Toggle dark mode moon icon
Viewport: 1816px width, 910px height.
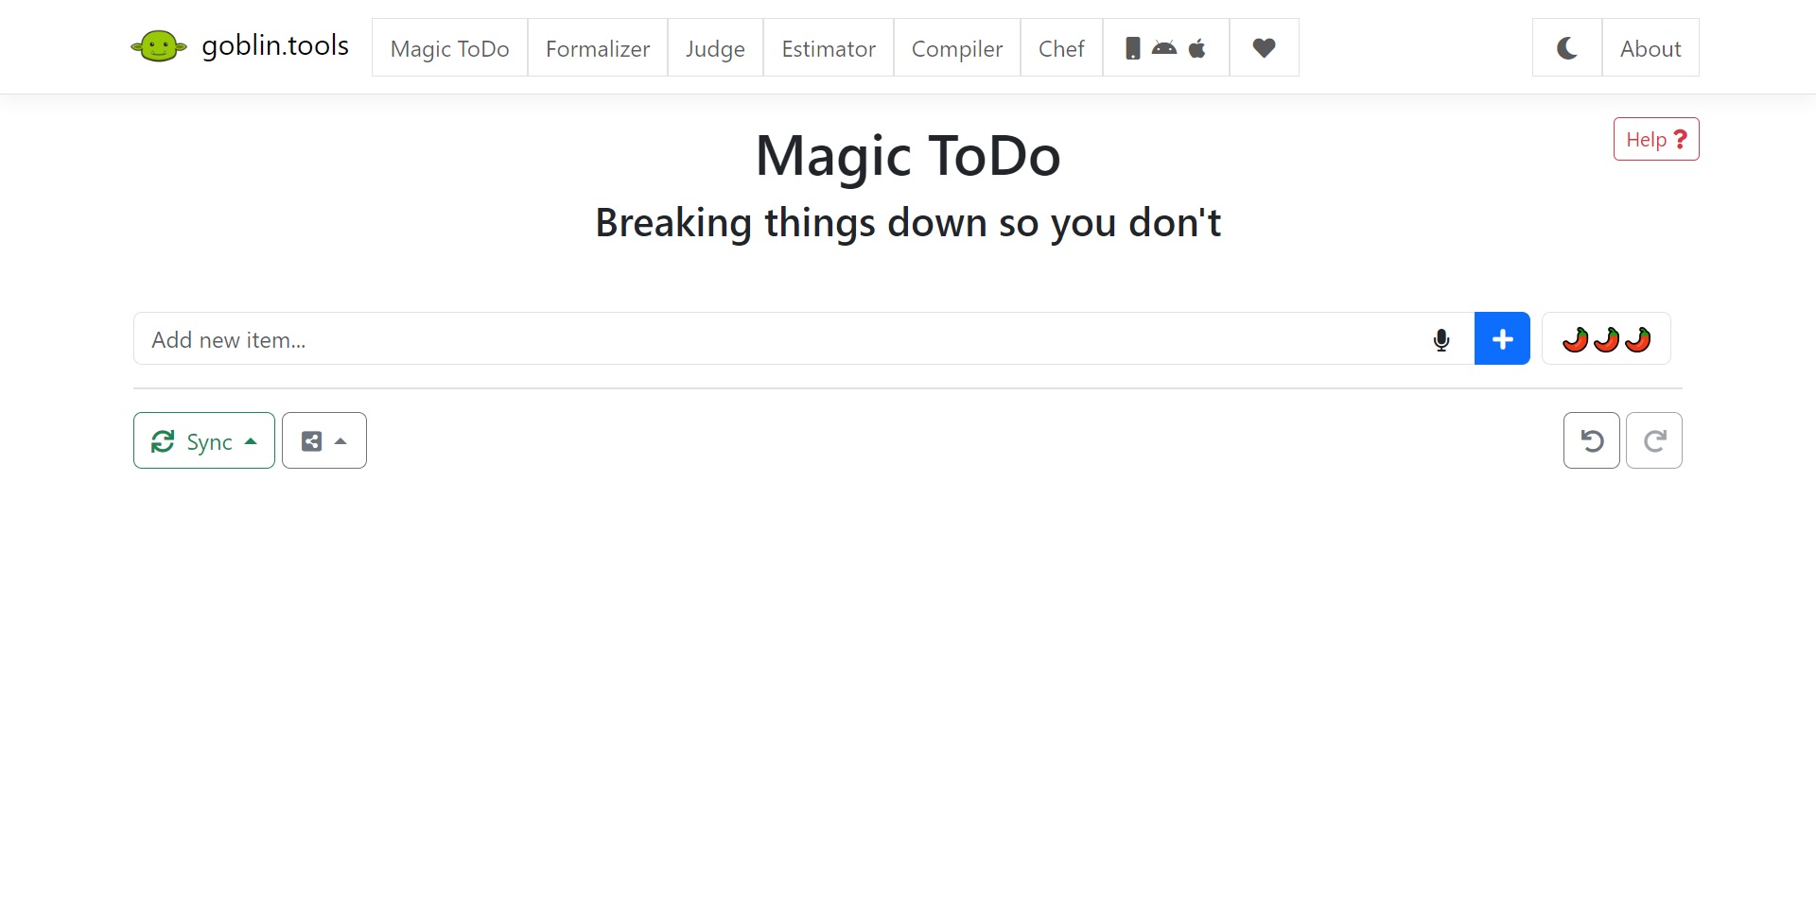[x=1567, y=48]
